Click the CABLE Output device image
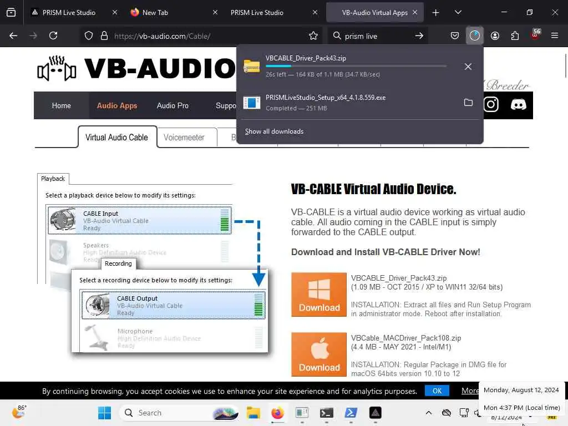The width and height of the screenshot is (568, 426). (97, 305)
